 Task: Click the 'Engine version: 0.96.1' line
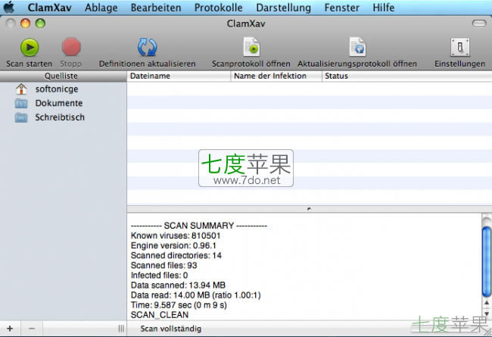(x=173, y=245)
